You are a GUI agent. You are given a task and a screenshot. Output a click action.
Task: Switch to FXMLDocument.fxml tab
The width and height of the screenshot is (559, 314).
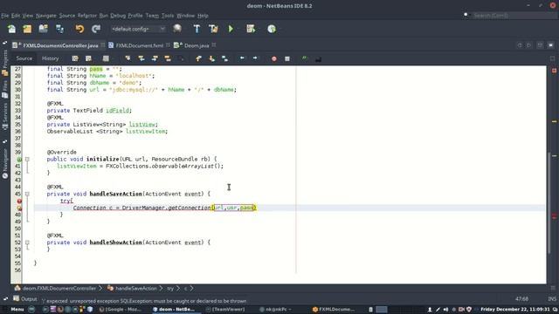[x=139, y=45]
